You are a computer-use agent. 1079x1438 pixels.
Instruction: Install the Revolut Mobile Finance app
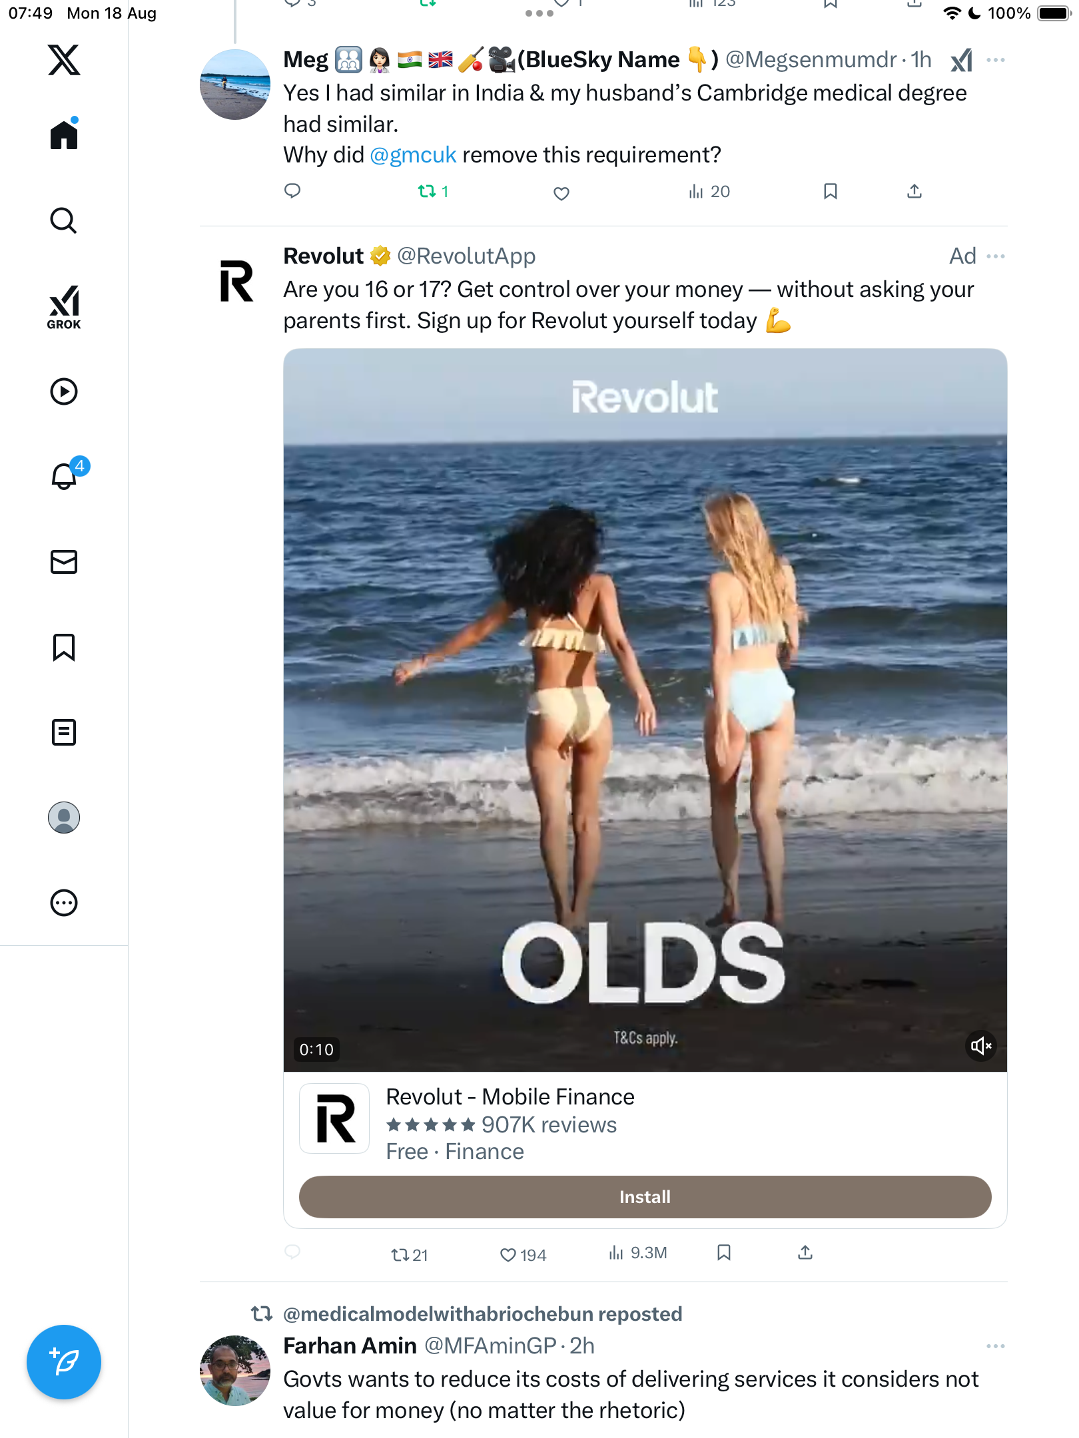tap(645, 1197)
